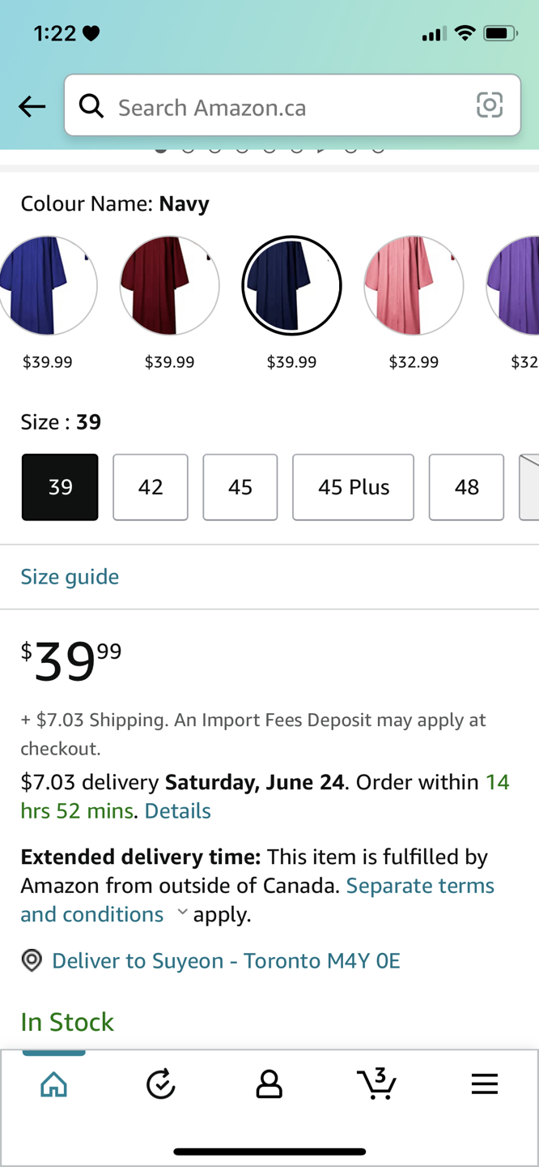Image resolution: width=539 pixels, height=1167 pixels.
Task: Focus the Search Amazon.ca field
Action: click(x=292, y=105)
